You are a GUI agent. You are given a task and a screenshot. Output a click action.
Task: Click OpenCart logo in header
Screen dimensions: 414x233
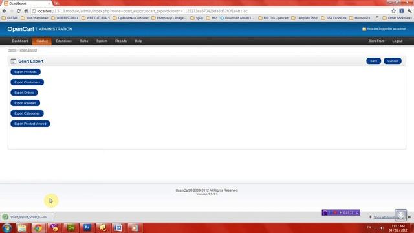(21, 29)
